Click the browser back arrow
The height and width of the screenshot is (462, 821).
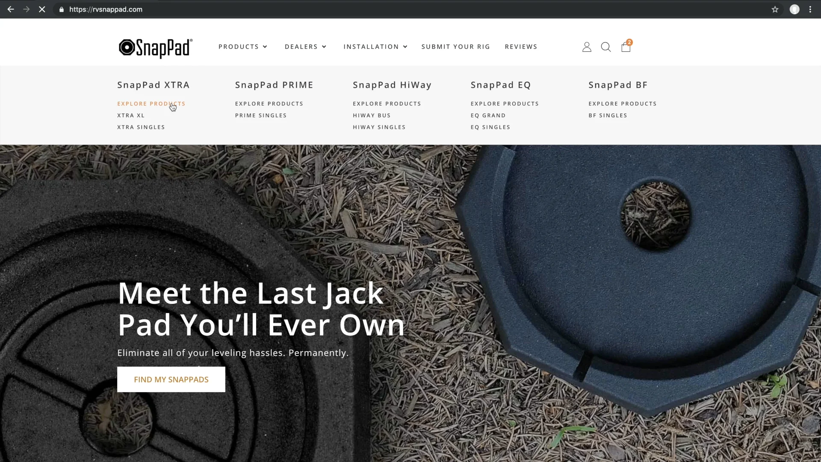tap(11, 9)
